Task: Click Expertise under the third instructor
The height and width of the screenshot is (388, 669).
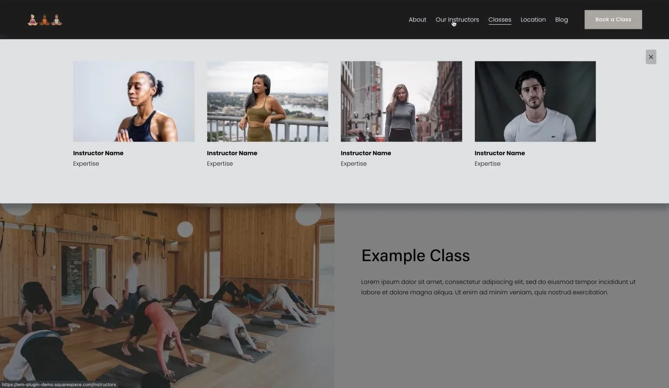Action: click(x=353, y=163)
